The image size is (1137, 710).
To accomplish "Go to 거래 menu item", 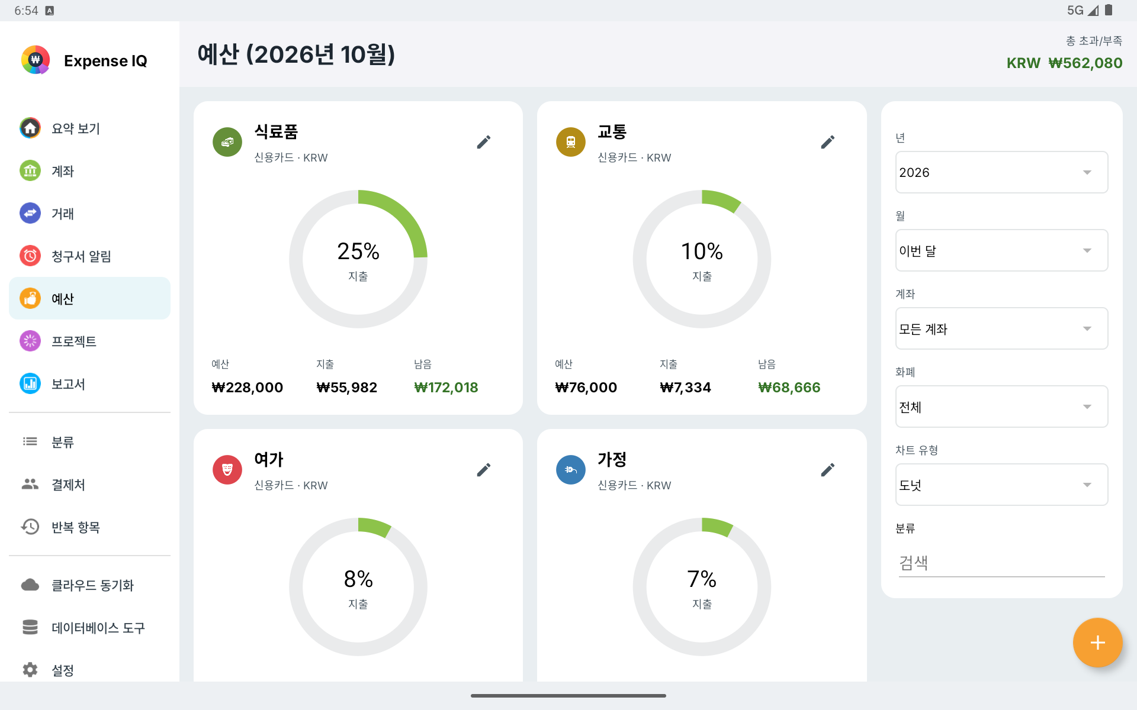I will (x=89, y=213).
